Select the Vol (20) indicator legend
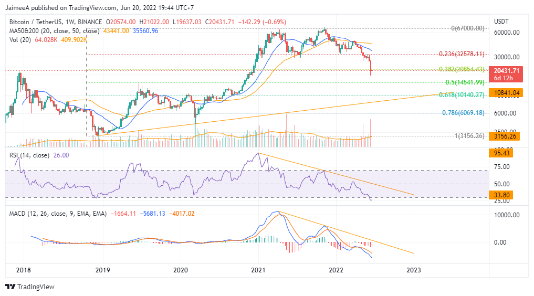The height and width of the screenshot is (296, 534). coord(20,40)
